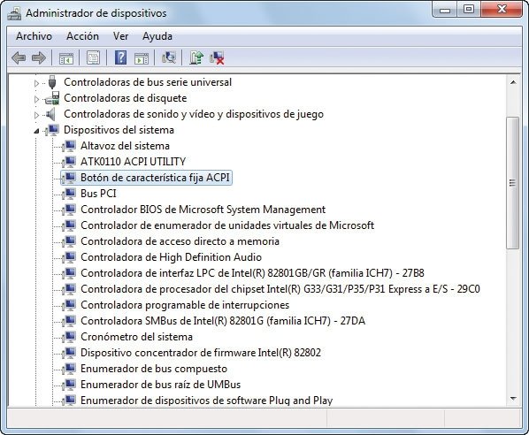Click the blue Help question-mark icon
The image size is (529, 435).
click(120, 57)
